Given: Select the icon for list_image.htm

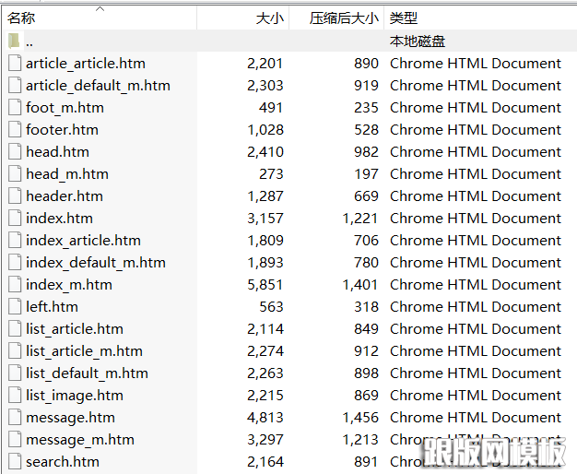Looking at the screenshot, I should click(14, 396).
